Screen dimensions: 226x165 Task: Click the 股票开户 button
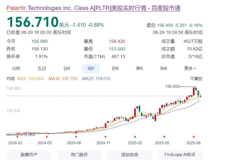29,155
